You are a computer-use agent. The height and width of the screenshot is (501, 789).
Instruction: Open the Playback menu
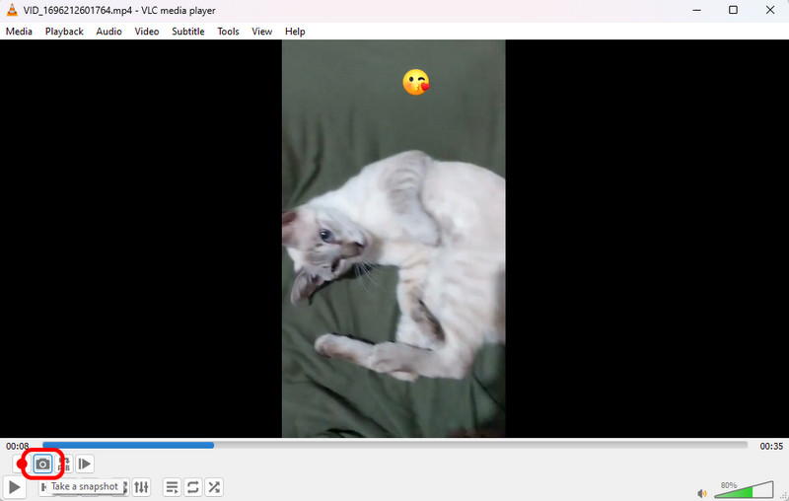[64, 32]
